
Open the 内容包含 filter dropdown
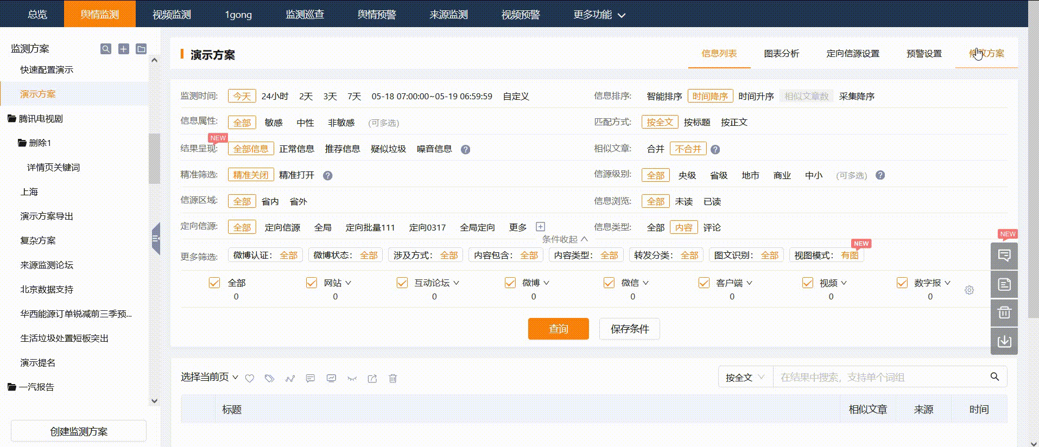pyautogui.click(x=506, y=255)
